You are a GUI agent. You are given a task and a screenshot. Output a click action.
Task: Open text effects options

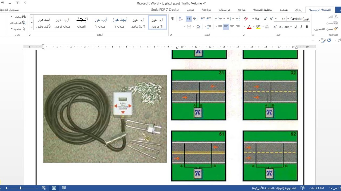coord(267,27)
